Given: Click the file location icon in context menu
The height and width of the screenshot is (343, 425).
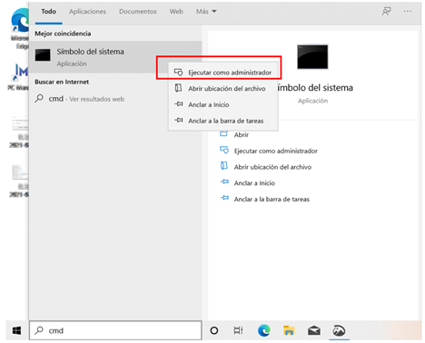Looking at the screenshot, I should pyautogui.click(x=179, y=88).
